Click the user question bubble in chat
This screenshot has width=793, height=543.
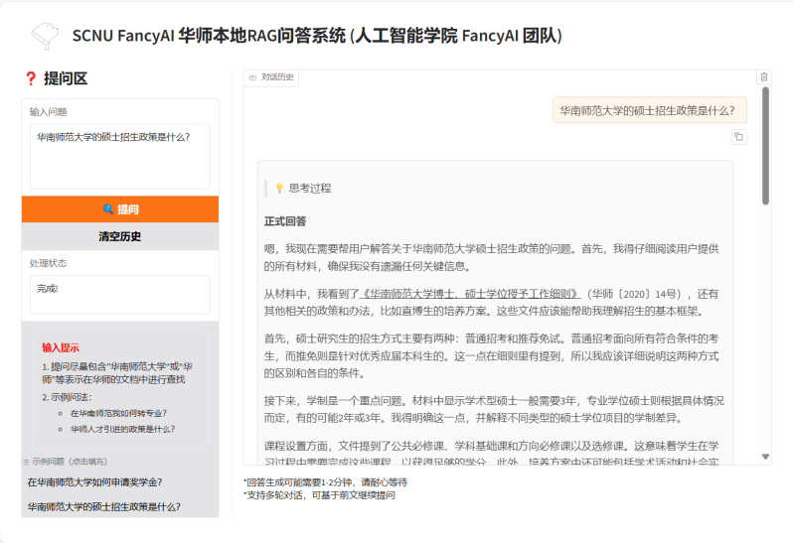click(649, 111)
